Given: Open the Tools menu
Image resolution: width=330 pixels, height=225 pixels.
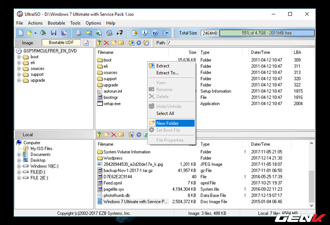Looking at the screenshot, I should pyautogui.click(x=75, y=23).
